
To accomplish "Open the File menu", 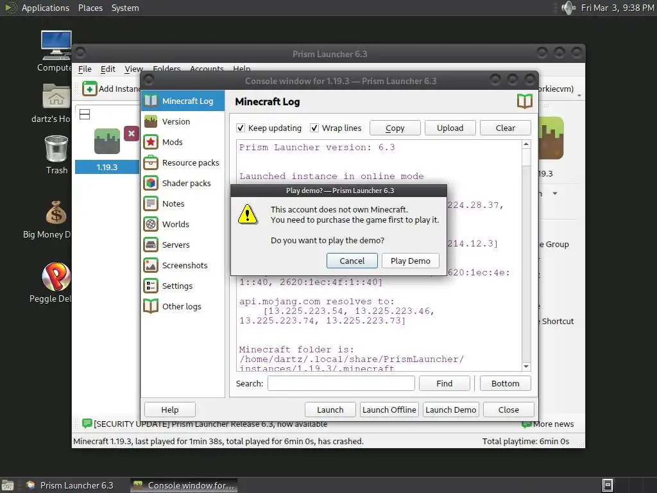I will click(x=85, y=69).
